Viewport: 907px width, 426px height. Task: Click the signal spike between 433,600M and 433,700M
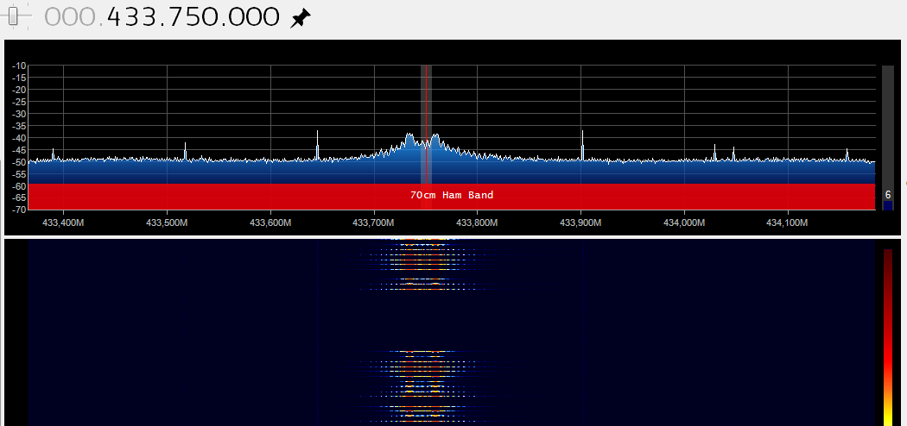(x=317, y=145)
